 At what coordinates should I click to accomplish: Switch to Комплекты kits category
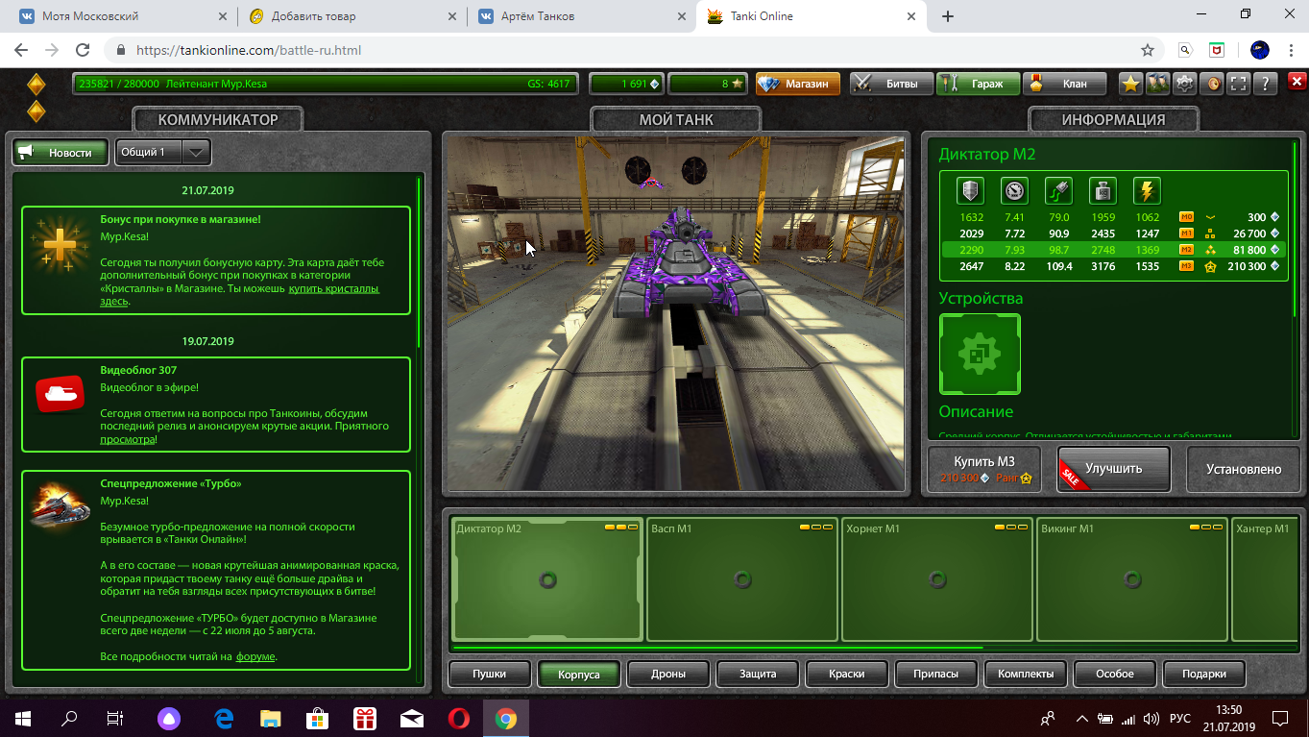coord(1026,674)
